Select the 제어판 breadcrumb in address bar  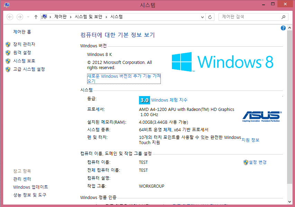click(x=61, y=17)
